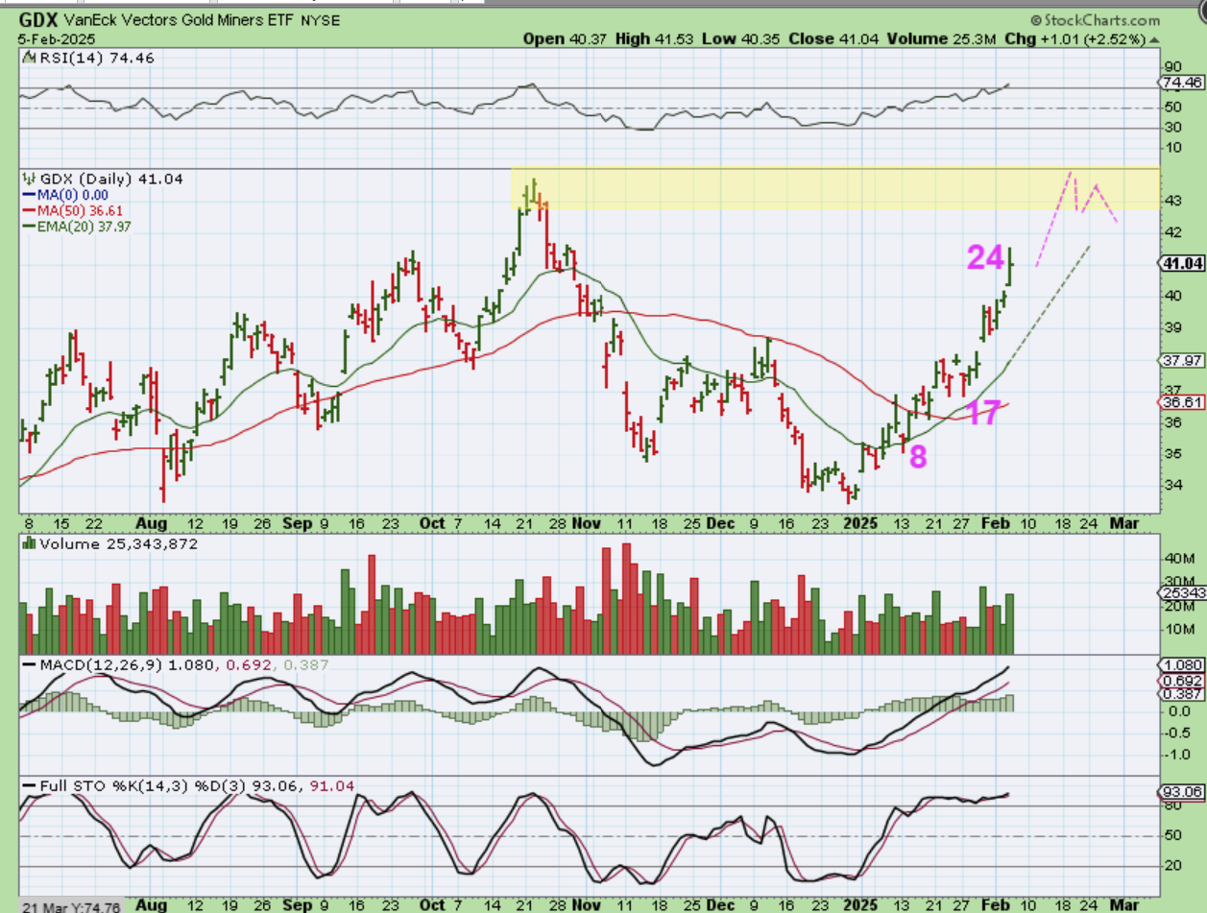Click the MA(0) 0.00 legend text
This screenshot has height=913, width=1207.
[73, 195]
